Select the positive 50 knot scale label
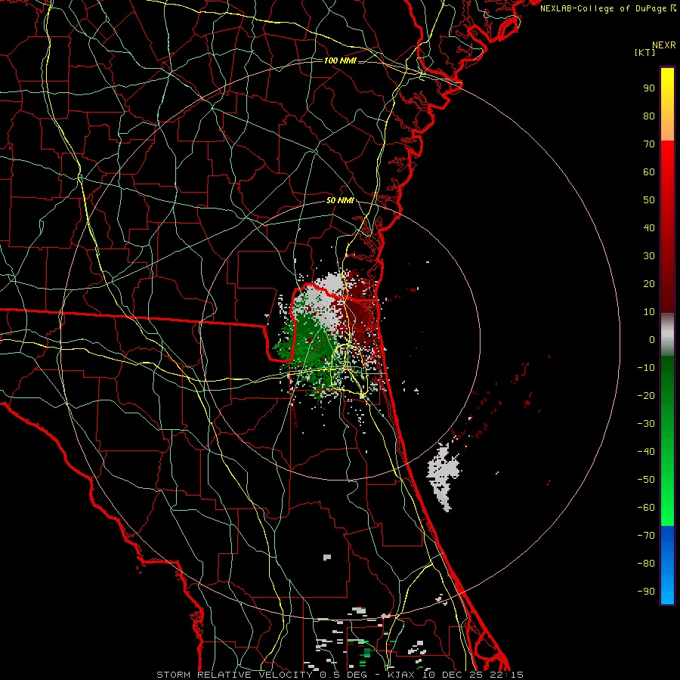 649,200
